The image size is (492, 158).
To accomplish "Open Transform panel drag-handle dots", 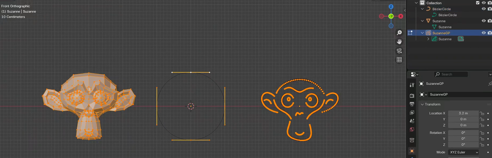I will pos(489,104).
